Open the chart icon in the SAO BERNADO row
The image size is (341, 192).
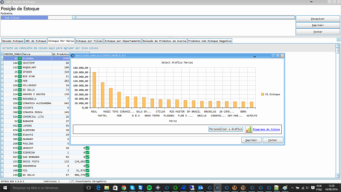87,157
